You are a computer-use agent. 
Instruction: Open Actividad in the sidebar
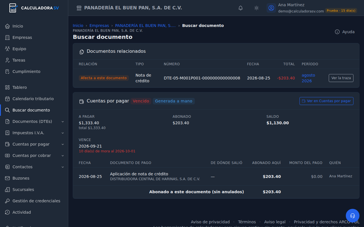pyautogui.click(x=34, y=212)
